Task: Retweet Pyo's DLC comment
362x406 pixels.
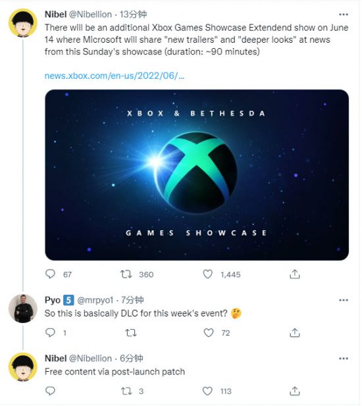Action: coord(131,333)
